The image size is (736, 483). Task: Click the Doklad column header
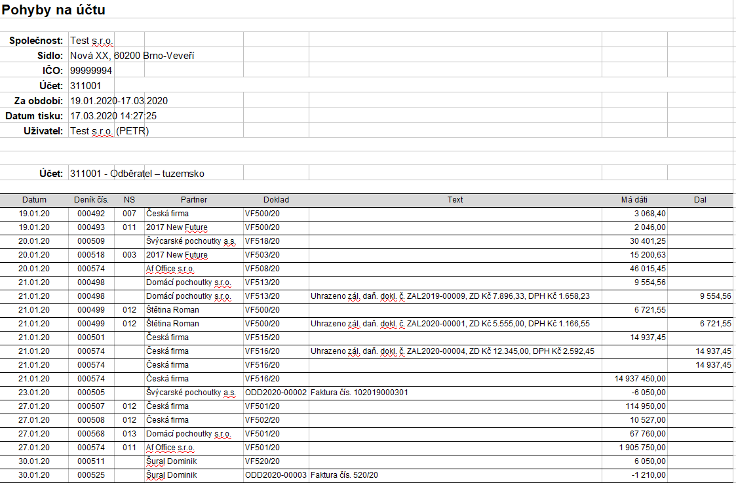pos(276,200)
